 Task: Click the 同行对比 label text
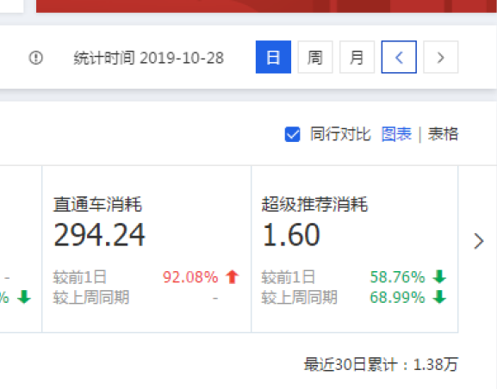[340, 134]
